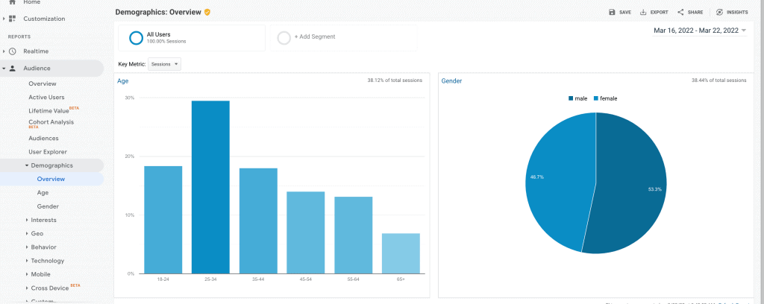Click the Realtime clock icon

pos(13,51)
